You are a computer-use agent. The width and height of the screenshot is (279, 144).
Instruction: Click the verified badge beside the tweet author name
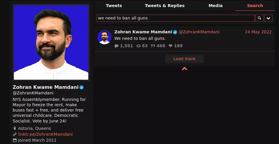pos(175,32)
